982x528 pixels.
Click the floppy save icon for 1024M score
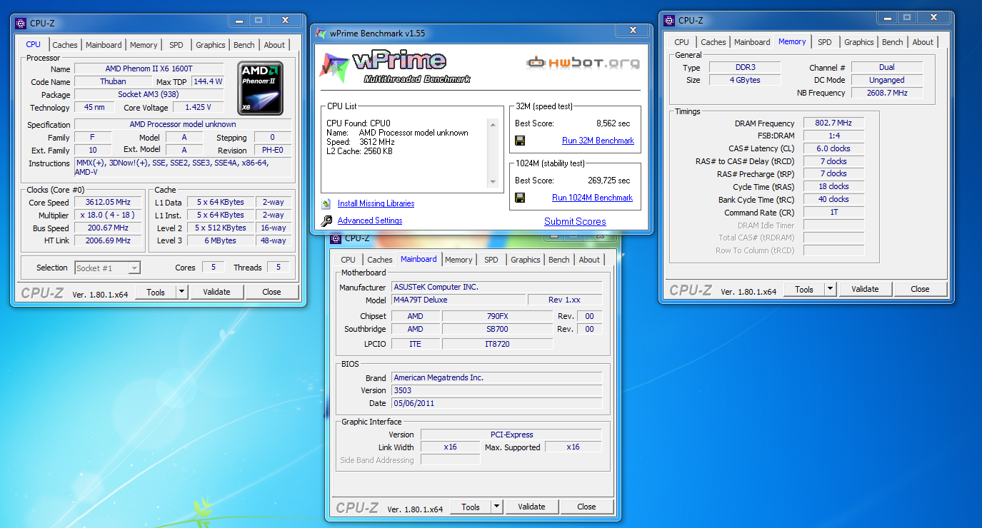coord(520,198)
